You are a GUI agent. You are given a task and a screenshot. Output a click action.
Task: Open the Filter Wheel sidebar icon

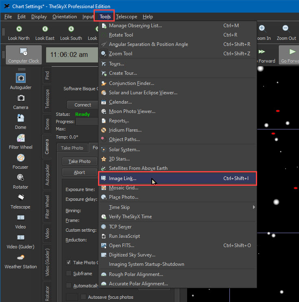pos(21,138)
